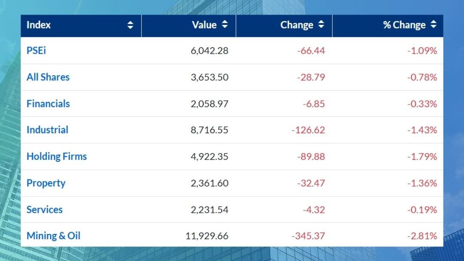Viewport: 464px width, 261px height.
Task: Click the Holding Firms index link
Action: coord(57,157)
